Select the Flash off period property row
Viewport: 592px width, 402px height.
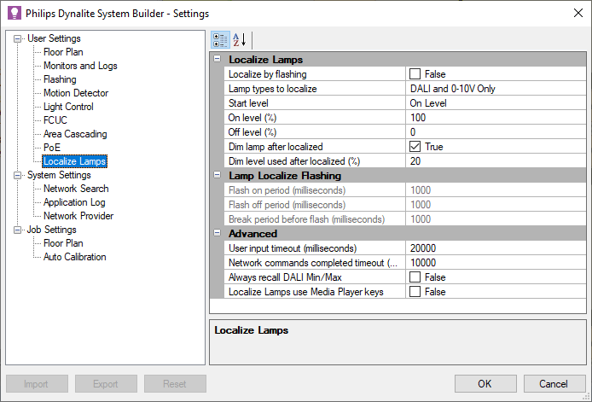pos(404,205)
